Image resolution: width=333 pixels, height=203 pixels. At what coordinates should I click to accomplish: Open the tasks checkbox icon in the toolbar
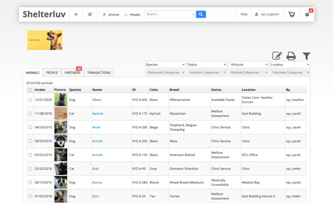[x=89, y=14]
